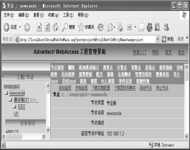The width and height of the screenshot is (190, 150).
Task: Expand the 链接 toolbar chevron
Action: 187,38
